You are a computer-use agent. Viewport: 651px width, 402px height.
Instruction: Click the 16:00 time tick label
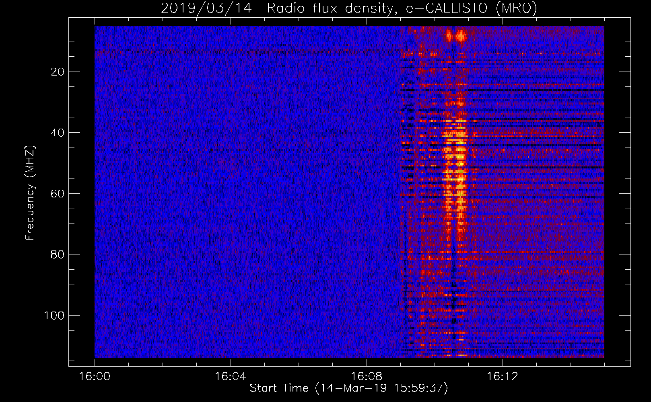click(95, 377)
